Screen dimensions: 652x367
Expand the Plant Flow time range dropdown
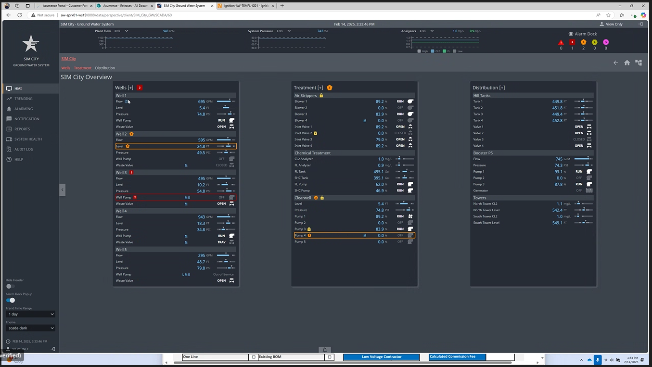127,31
